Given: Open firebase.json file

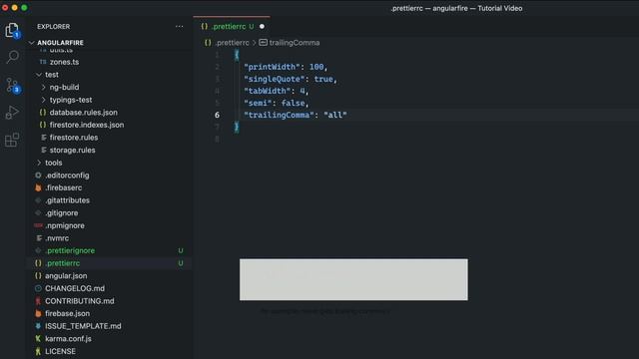Looking at the screenshot, I should [67, 314].
